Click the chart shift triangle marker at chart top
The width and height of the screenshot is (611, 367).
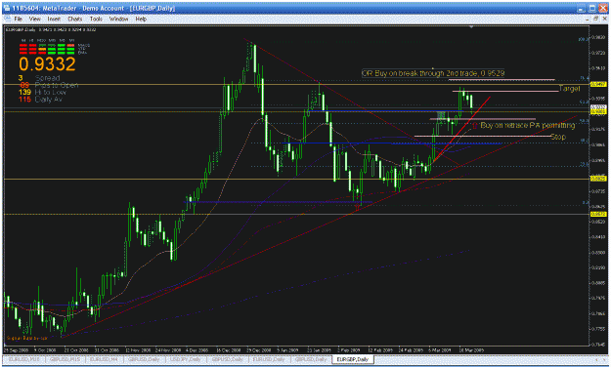471,27
